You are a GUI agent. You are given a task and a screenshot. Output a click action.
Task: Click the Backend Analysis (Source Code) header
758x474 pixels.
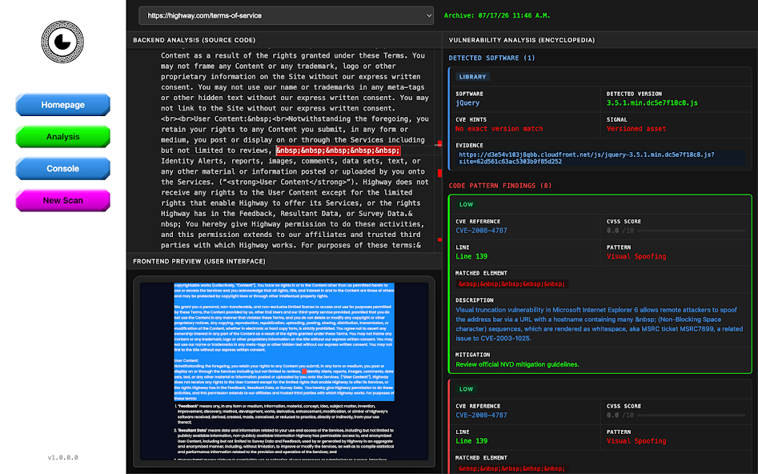(x=195, y=40)
